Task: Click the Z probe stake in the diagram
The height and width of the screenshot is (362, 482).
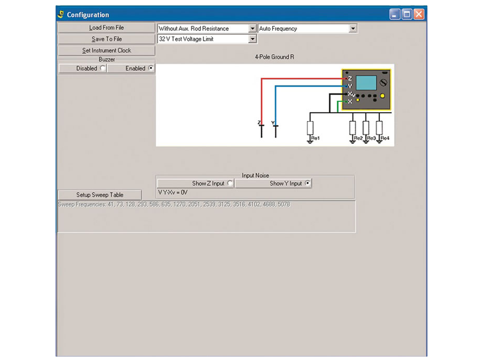Action: click(262, 130)
